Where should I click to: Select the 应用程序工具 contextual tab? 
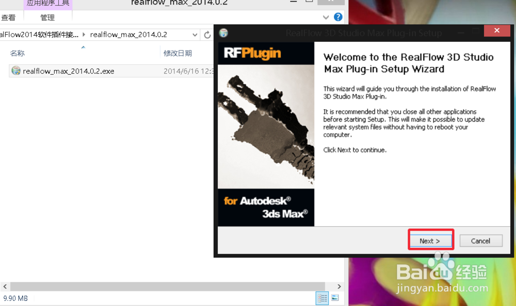coord(48,4)
